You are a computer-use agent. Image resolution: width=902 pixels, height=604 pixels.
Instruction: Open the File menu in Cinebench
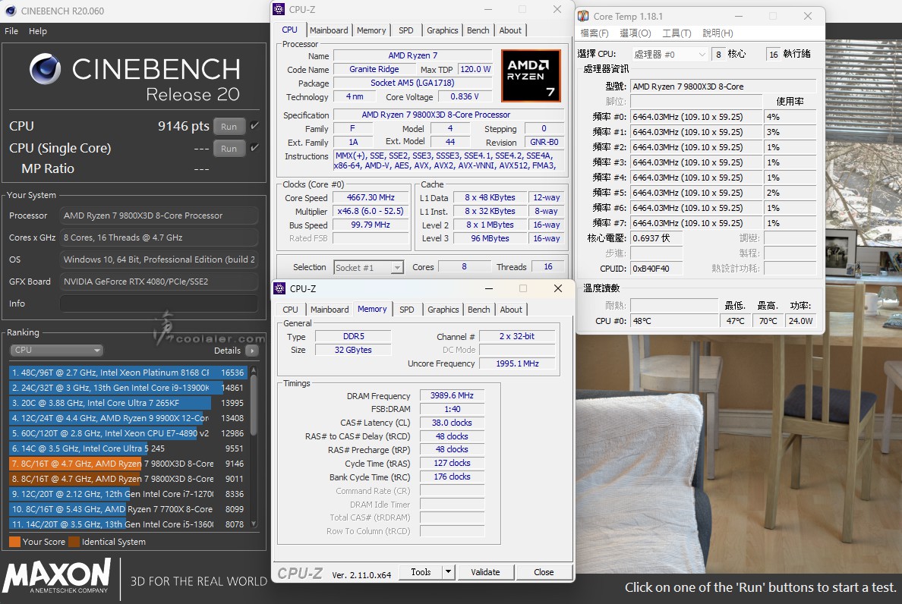[11, 31]
